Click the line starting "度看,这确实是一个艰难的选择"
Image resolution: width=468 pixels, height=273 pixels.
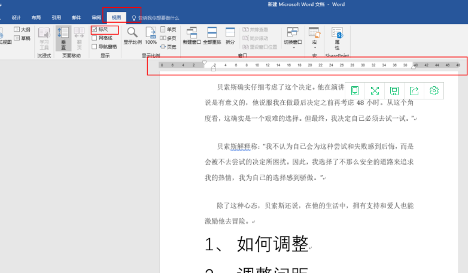tap(311, 119)
